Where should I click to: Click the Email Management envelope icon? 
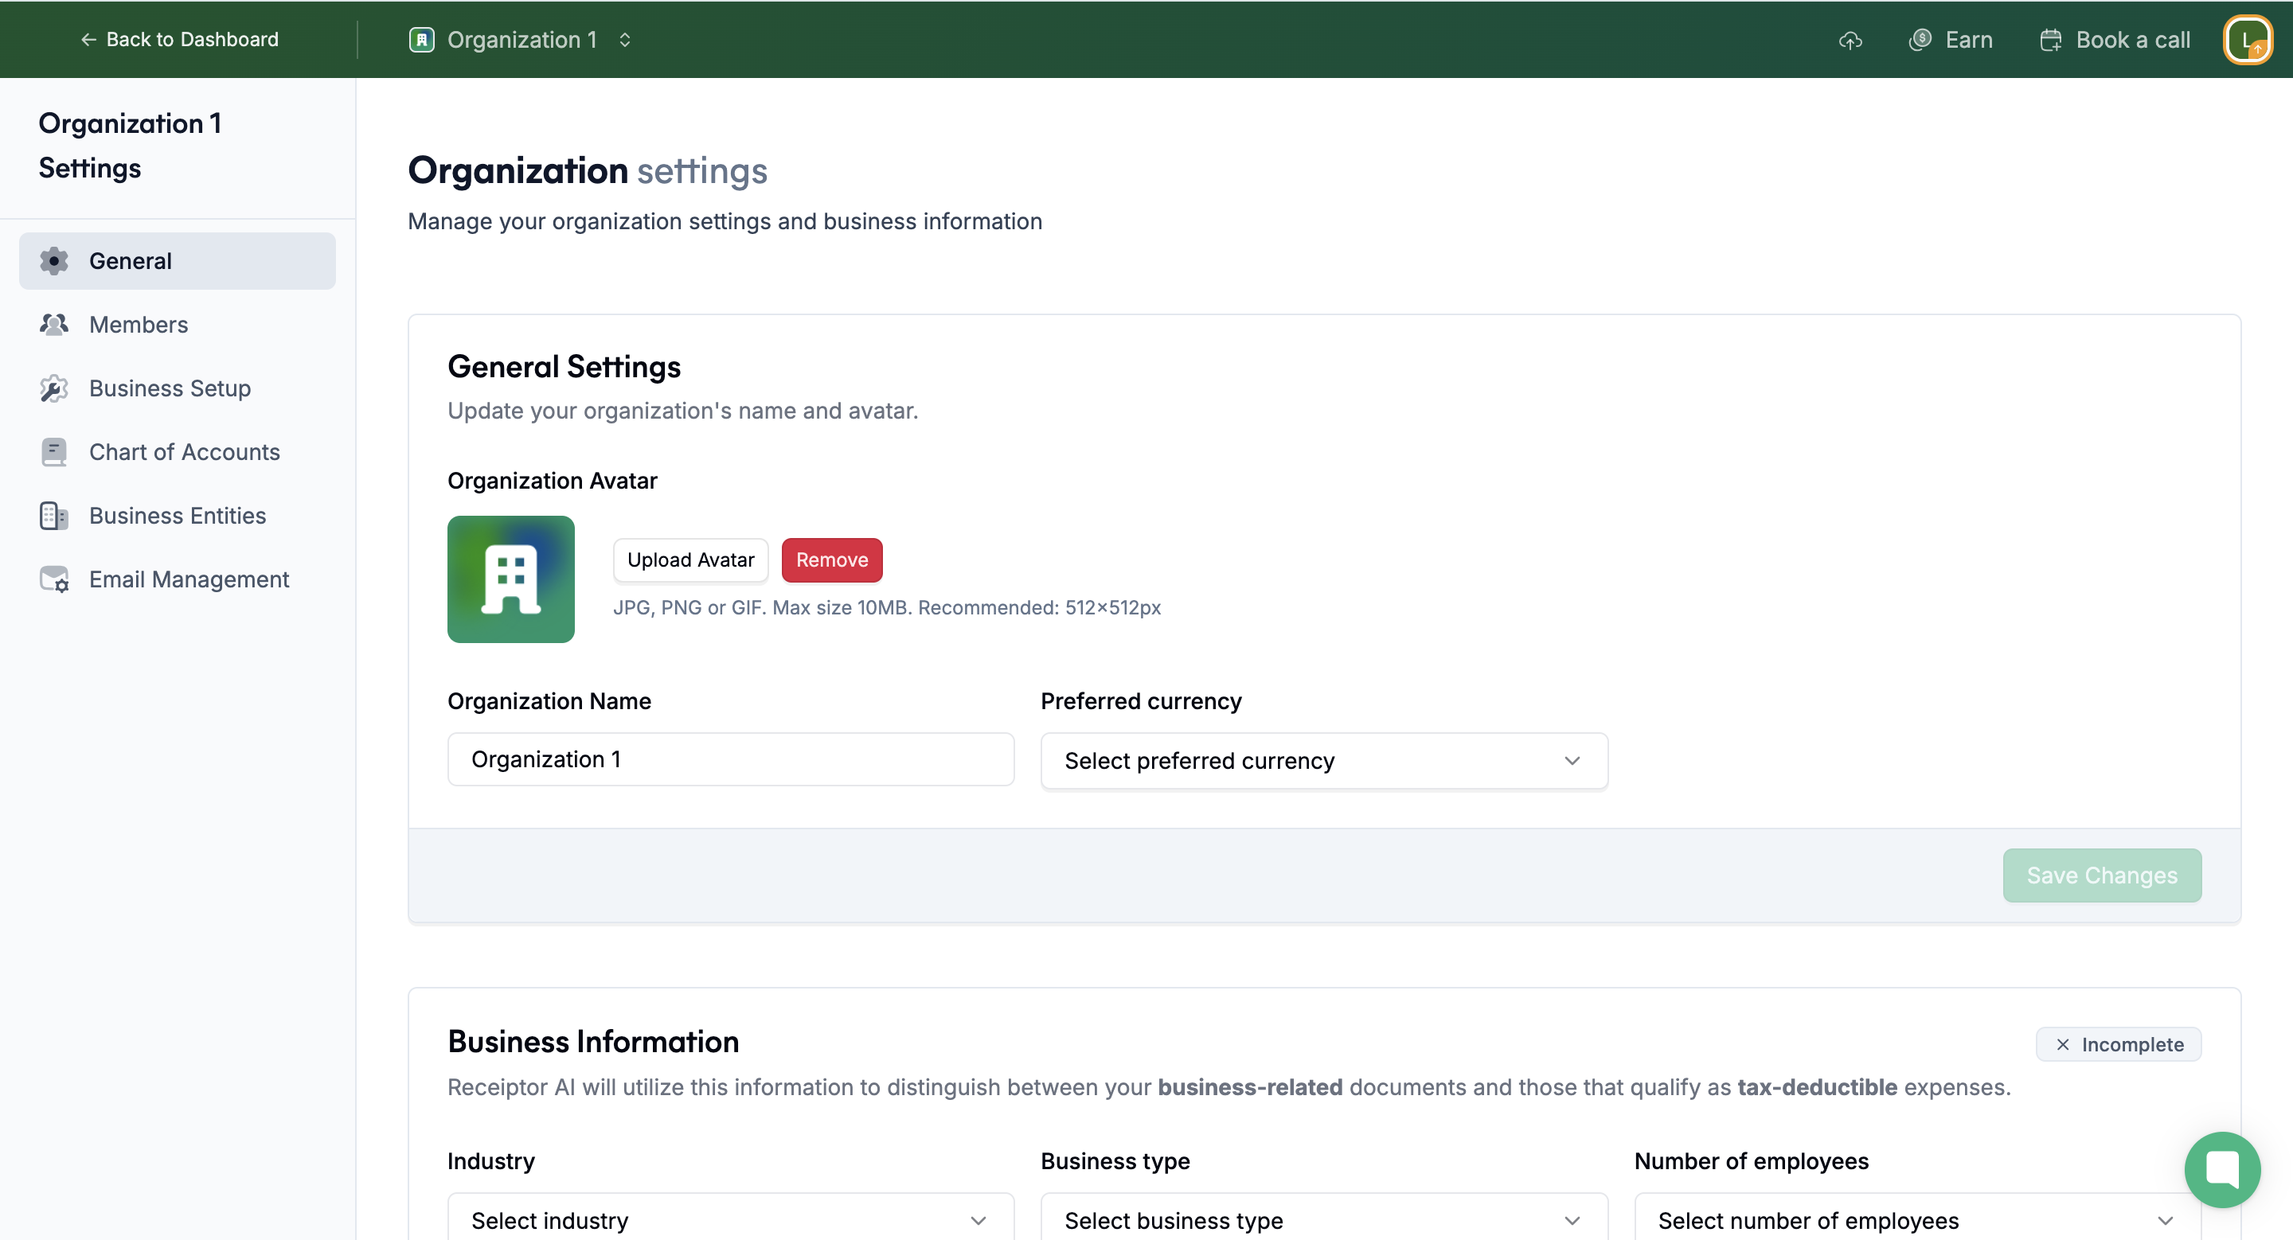pos(53,580)
